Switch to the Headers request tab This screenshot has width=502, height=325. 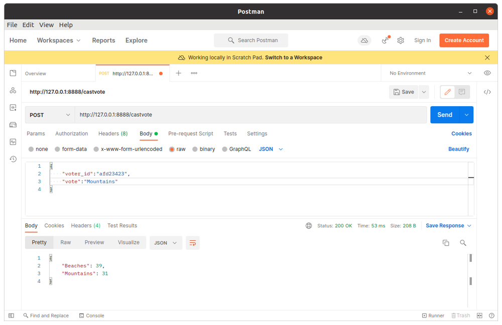click(x=112, y=134)
